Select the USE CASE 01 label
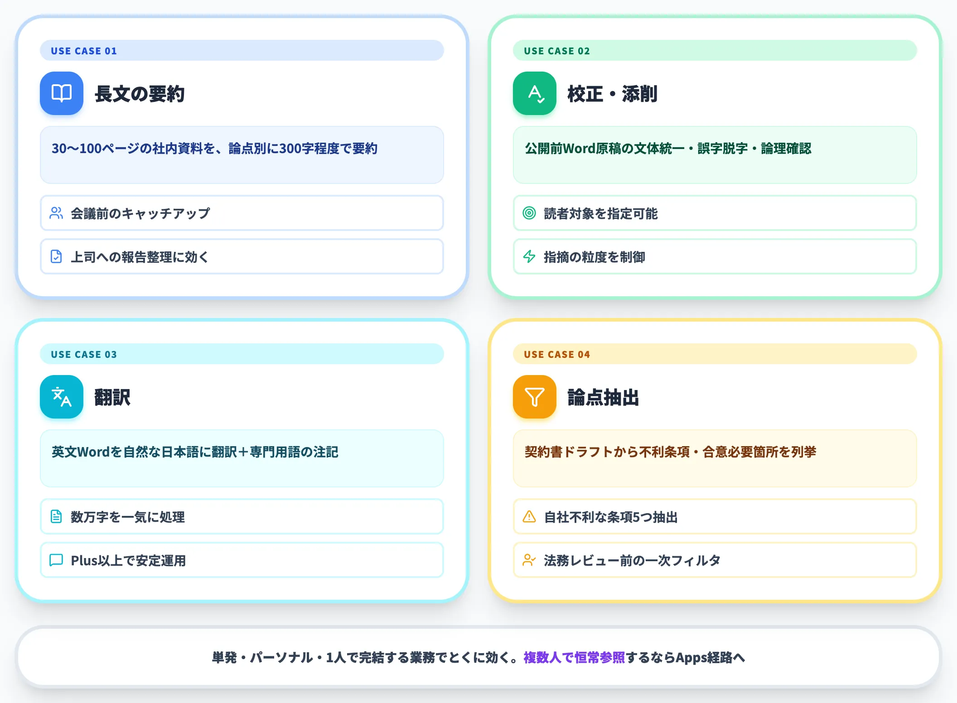This screenshot has width=957, height=703. pyautogui.click(x=84, y=51)
